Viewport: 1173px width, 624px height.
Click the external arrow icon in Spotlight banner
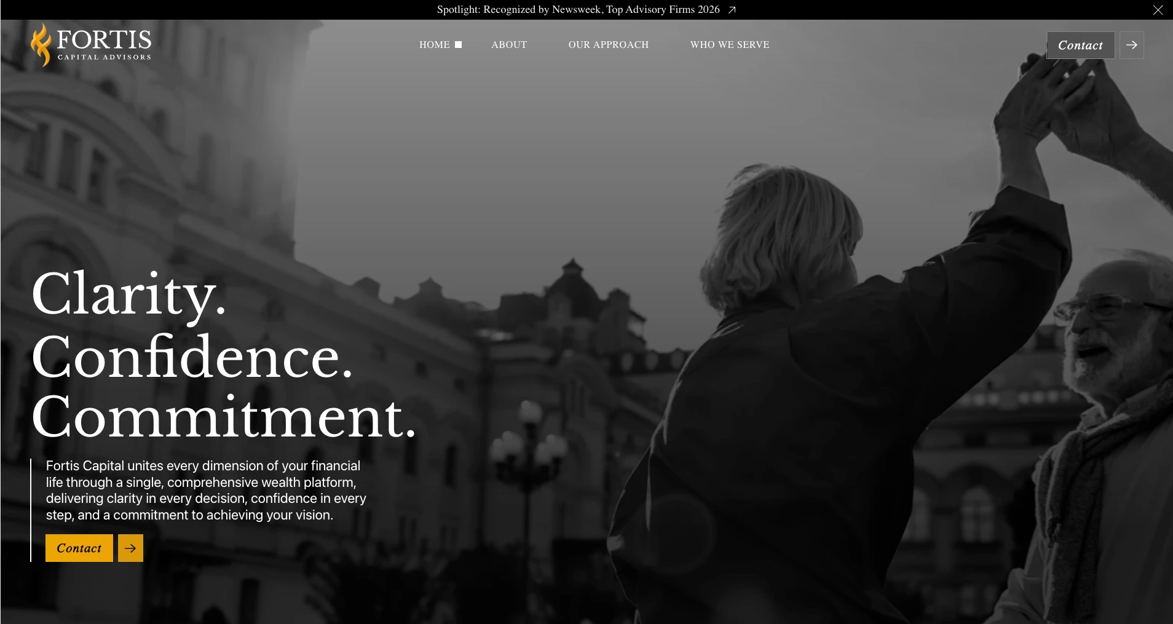pyautogui.click(x=732, y=10)
